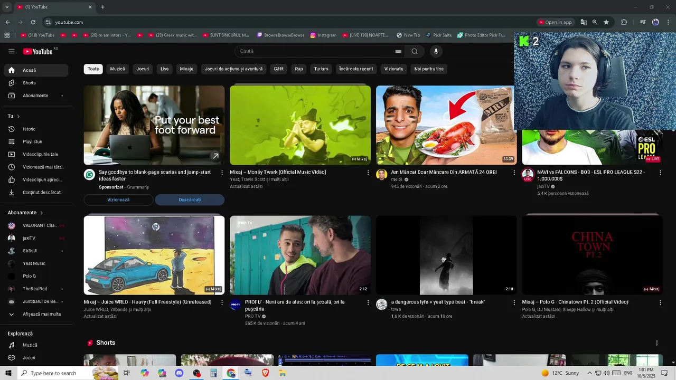Click the search magnifier button
The height and width of the screenshot is (380, 676).
click(x=415, y=51)
